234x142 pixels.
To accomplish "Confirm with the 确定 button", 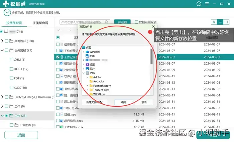I will point(124,102).
